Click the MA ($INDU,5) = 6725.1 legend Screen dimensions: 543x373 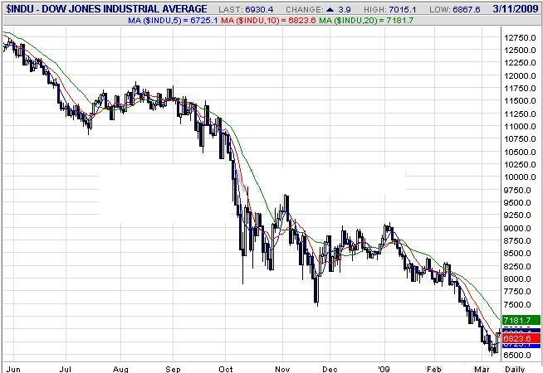click(173, 21)
